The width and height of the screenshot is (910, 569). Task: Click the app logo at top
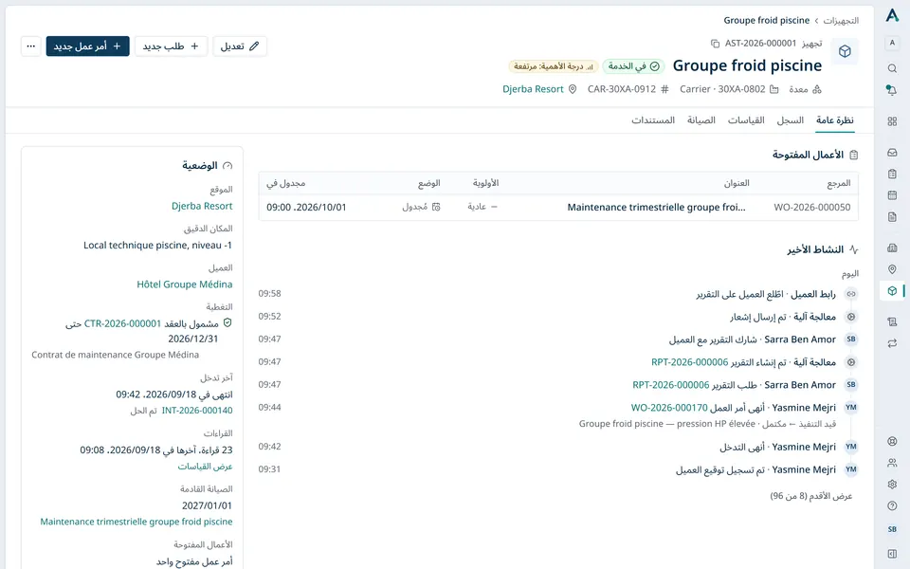pos(892,16)
